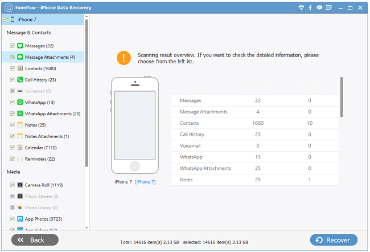The width and height of the screenshot is (370, 252).
Task: Click the Message Attachments icon
Action: click(x=20, y=57)
